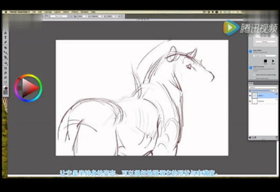This screenshot has height=192, width=280.
Task: Select the Dropper tool below Text
Action: click(5, 42)
